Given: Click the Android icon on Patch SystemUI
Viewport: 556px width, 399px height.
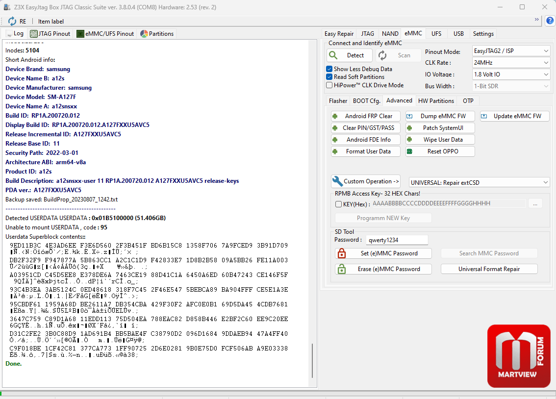Looking at the screenshot, I should pyautogui.click(x=409, y=128).
